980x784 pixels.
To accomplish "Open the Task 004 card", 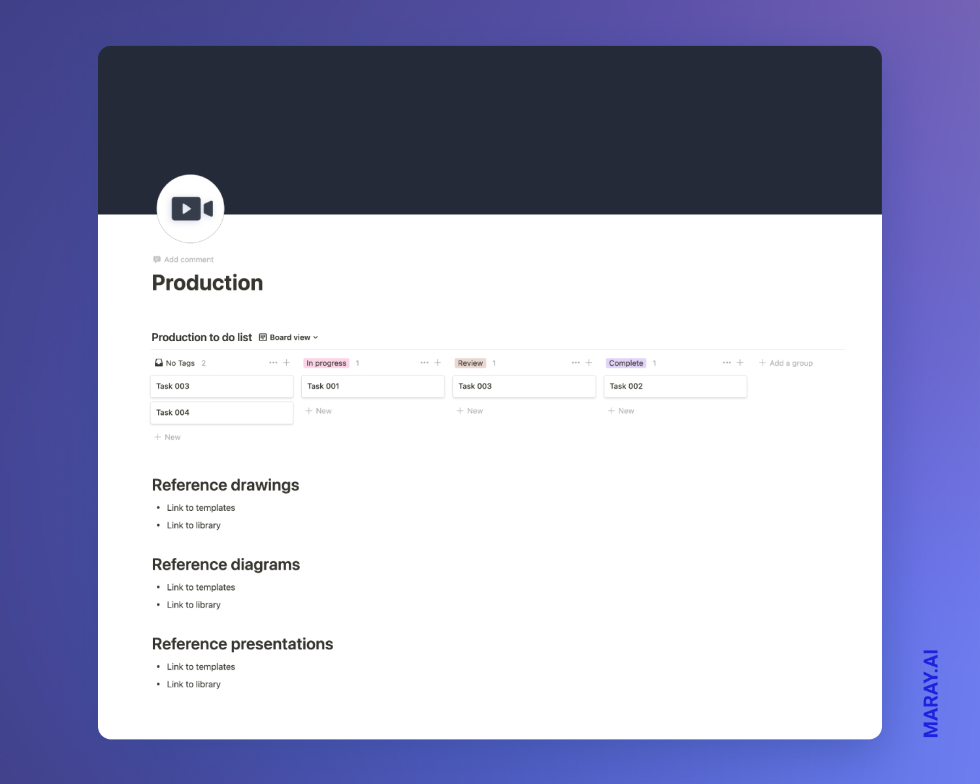I will click(221, 413).
